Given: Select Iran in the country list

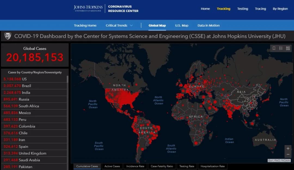Looking at the screenshot, I should 34,140.
